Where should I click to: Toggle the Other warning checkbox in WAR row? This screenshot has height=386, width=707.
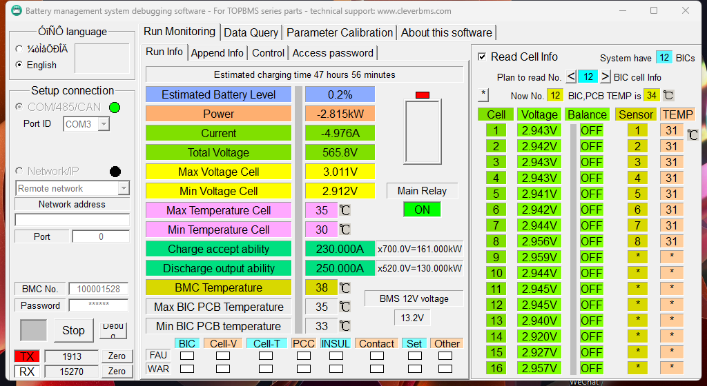point(445,369)
